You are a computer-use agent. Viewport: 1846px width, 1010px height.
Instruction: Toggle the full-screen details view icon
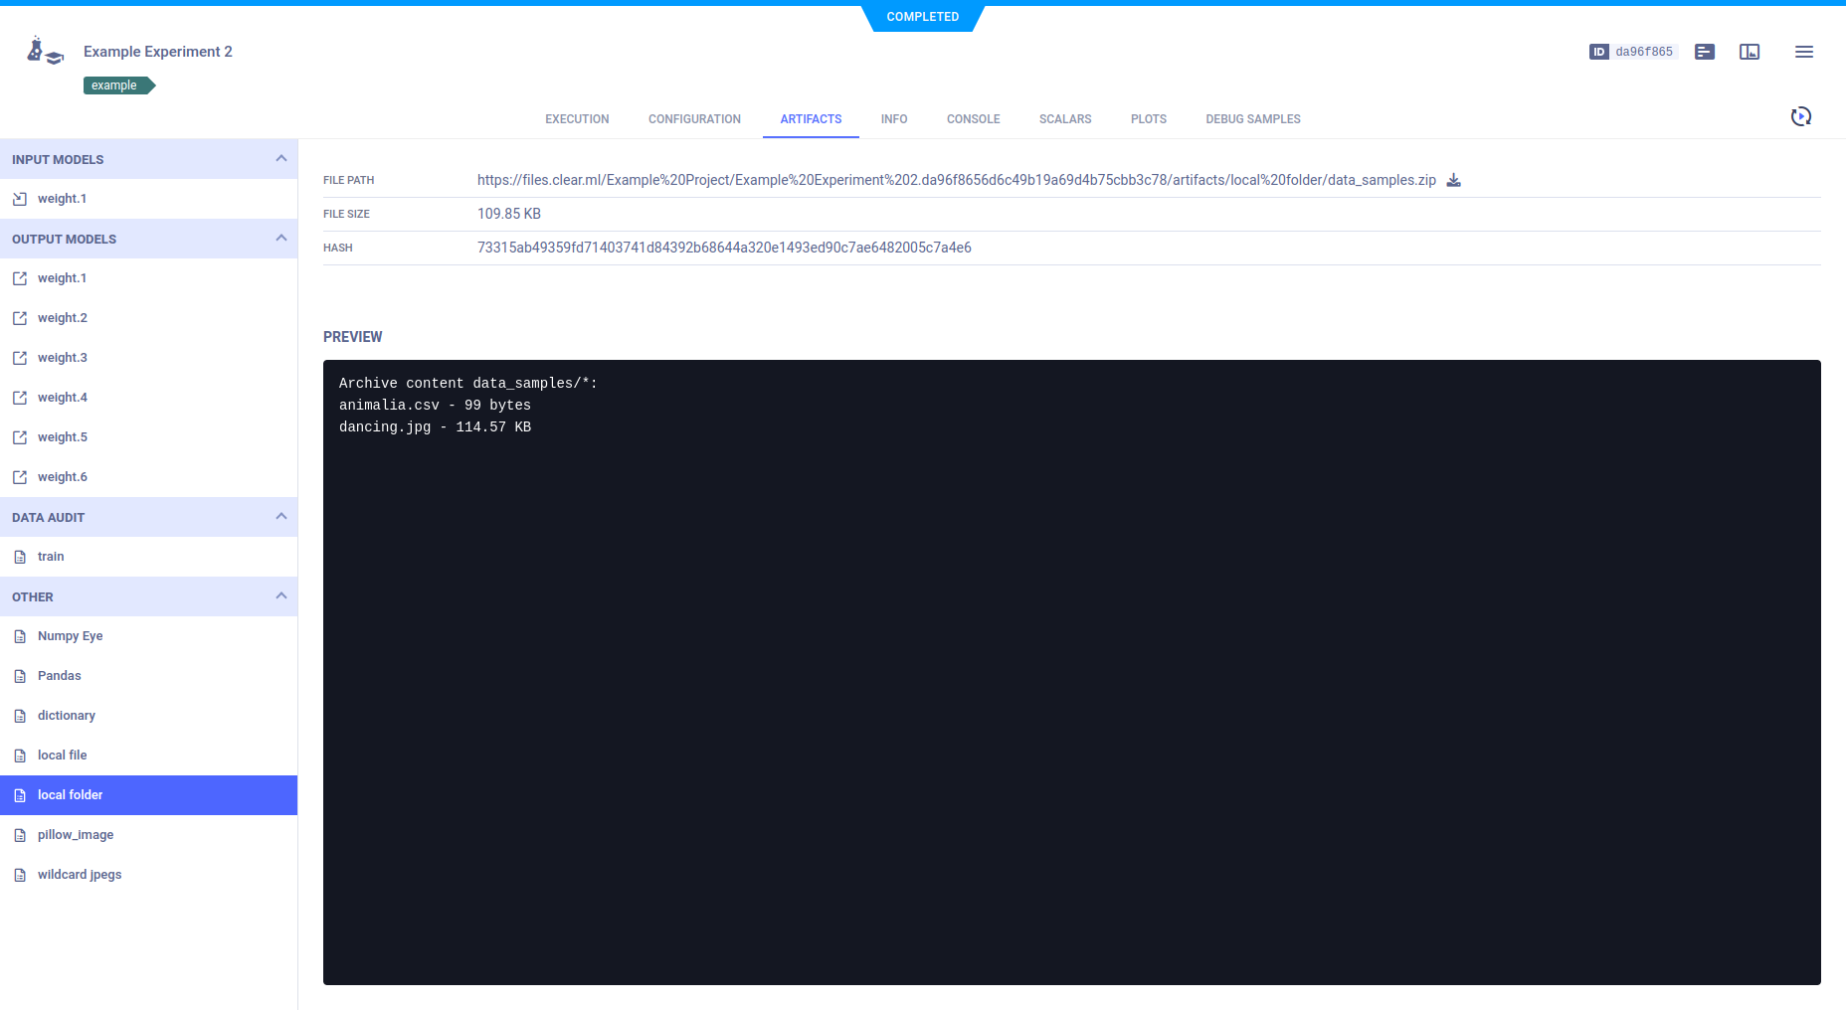[1750, 52]
